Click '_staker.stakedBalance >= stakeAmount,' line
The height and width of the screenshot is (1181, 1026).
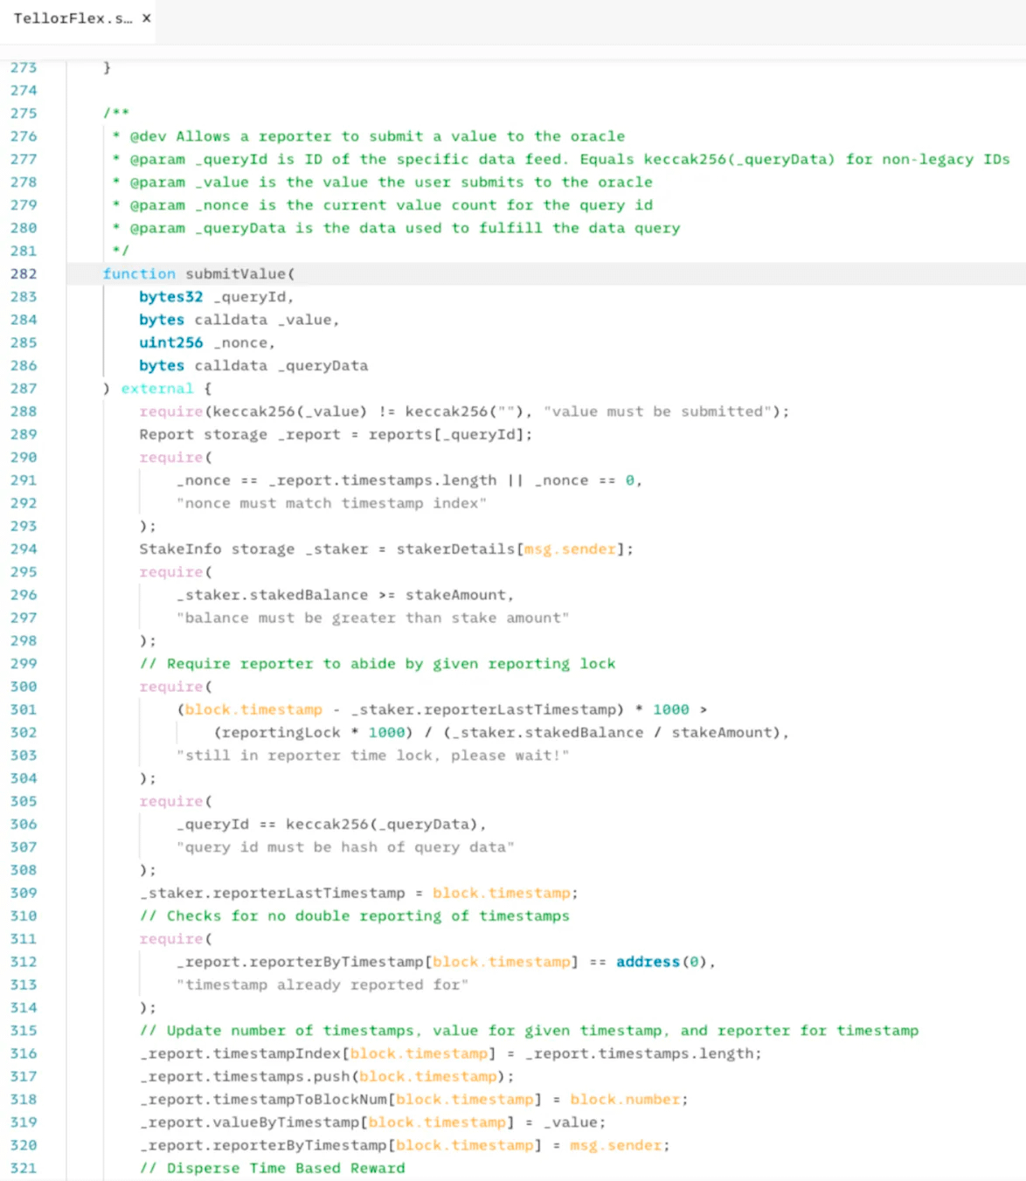345,595
